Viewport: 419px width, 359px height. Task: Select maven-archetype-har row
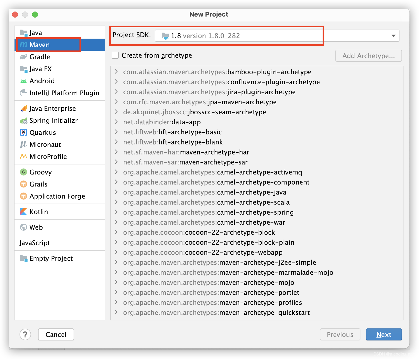257,152
